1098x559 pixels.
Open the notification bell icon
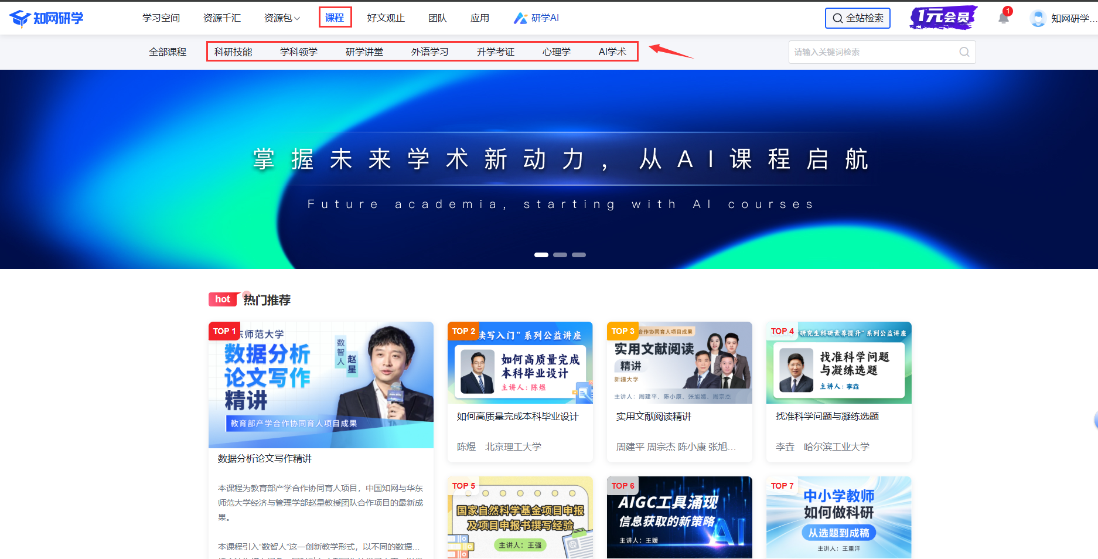pyautogui.click(x=1004, y=18)
